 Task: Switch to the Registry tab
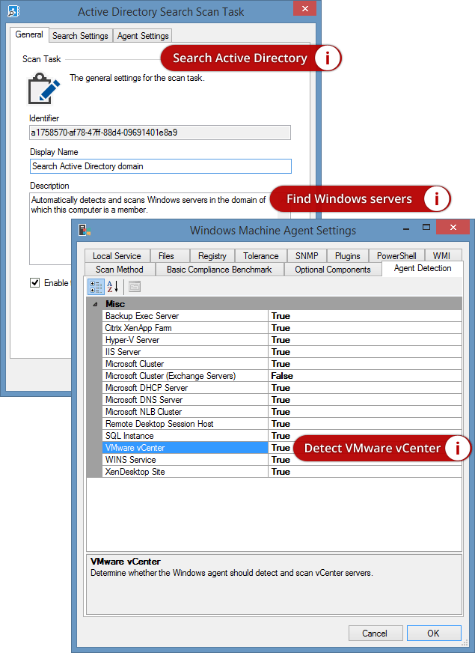click(x=212, y=255)
